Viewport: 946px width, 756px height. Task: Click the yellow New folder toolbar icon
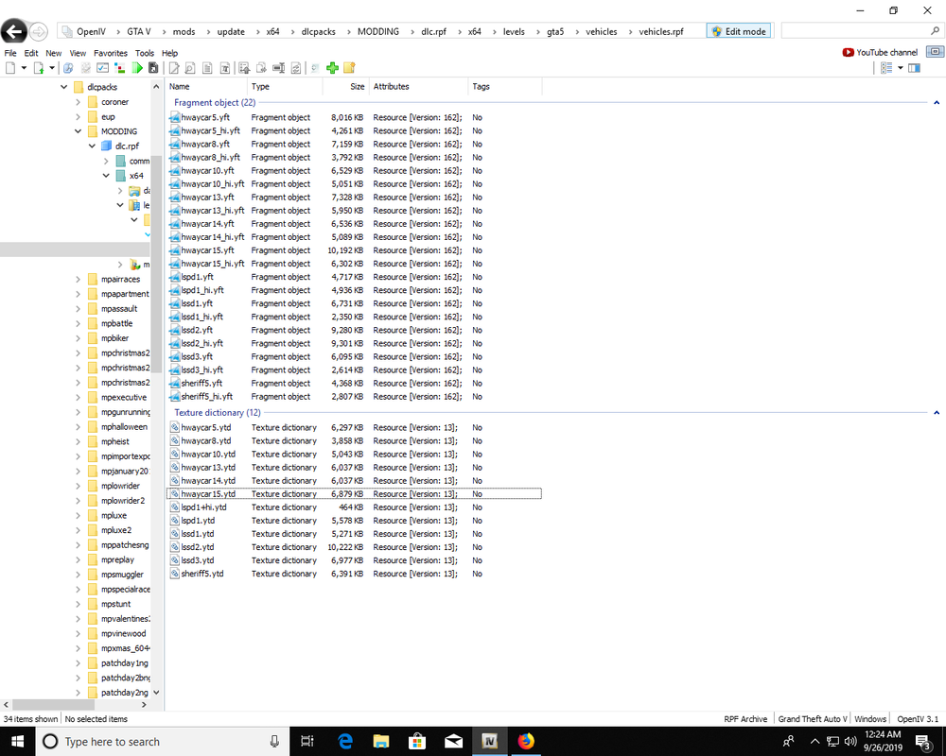tap(349, 67)
